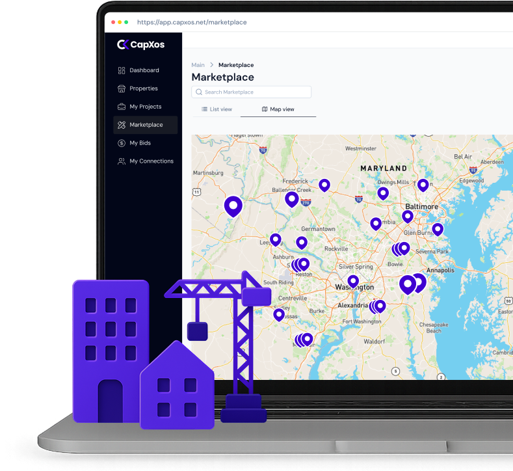Click the Marketplace tools icon in sidebar
Image resolution: width=513 pixels, height=471 pixels.
click(x=122, y=125)
